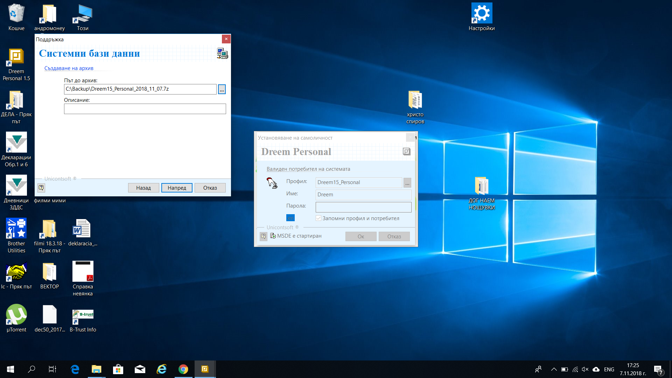Open taskbar search magnifier
Image resolution: width=672 pixels, height=378 pixels.
pyautogui.click(x=31, y=369)
